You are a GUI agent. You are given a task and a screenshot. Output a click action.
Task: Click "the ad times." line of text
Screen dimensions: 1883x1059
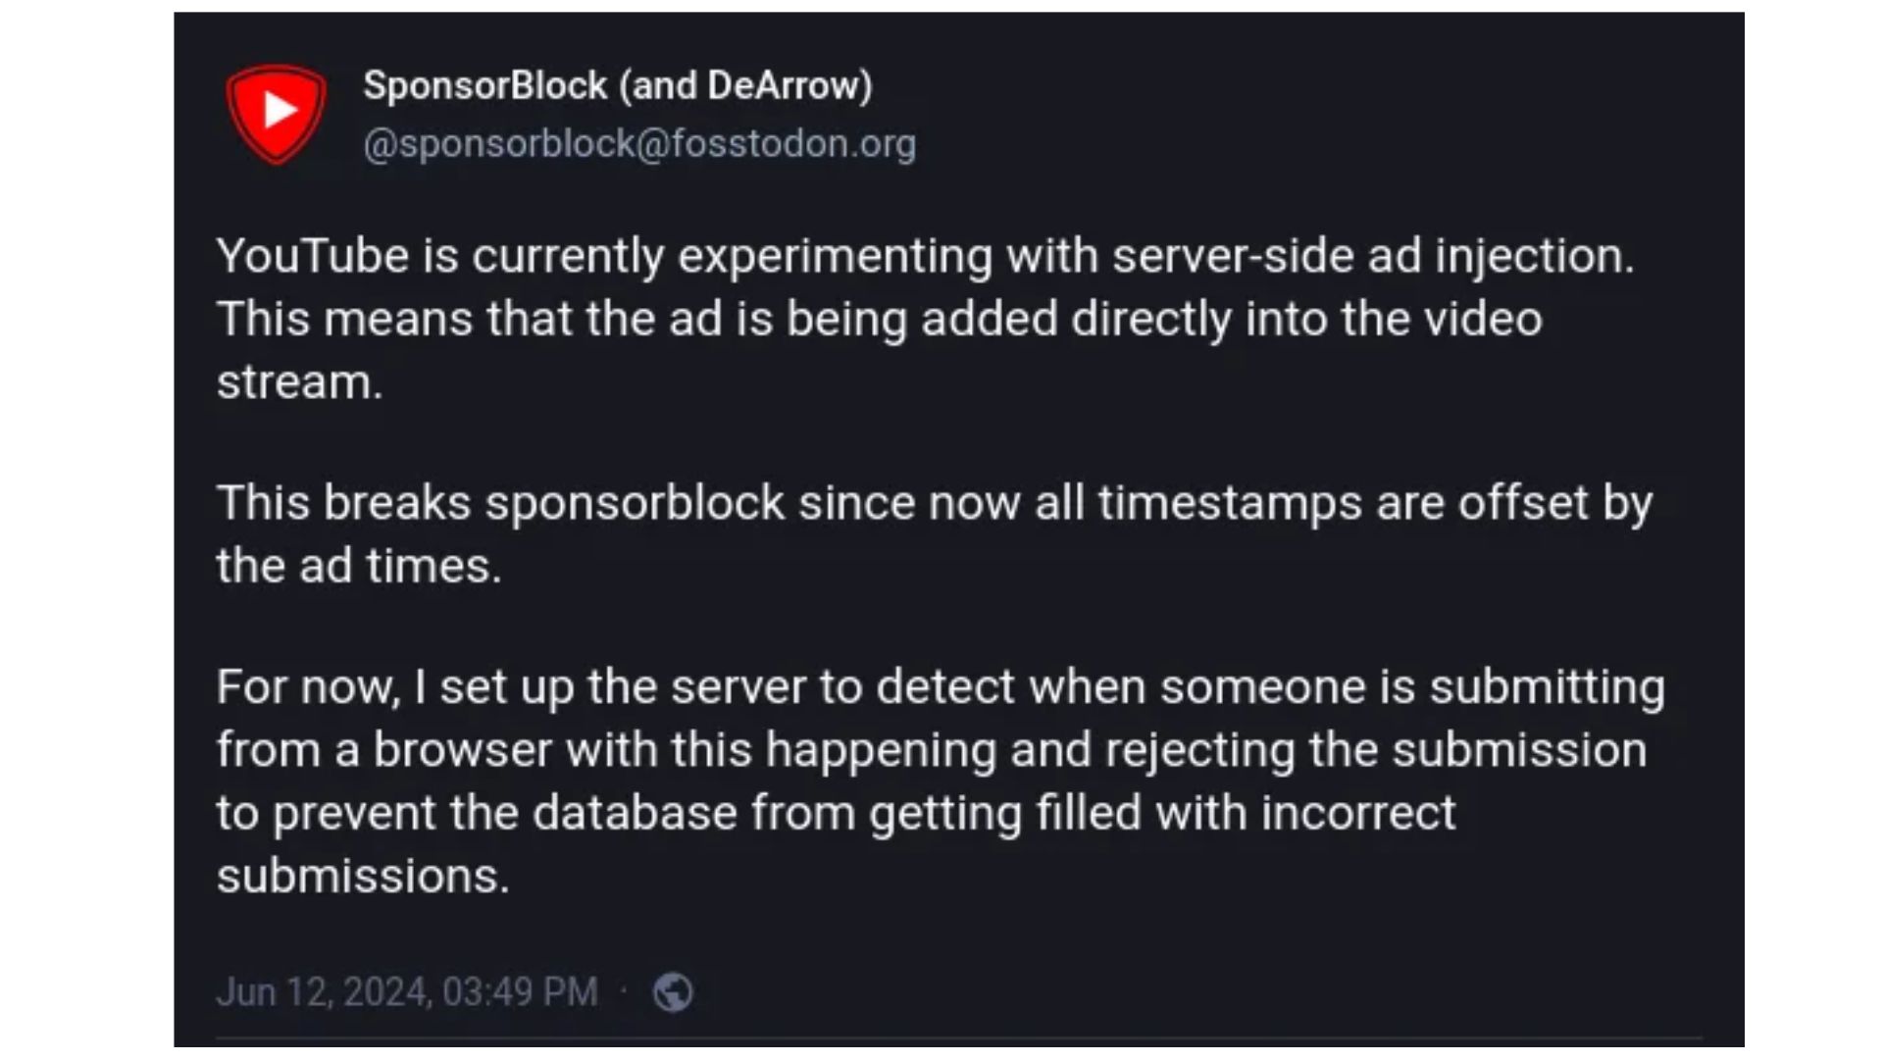[358, 567]
